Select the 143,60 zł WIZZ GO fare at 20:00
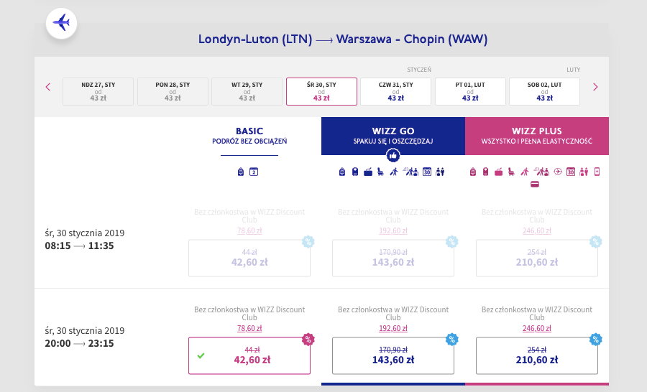Screen dimensions: 647x392 pos(393,355)
